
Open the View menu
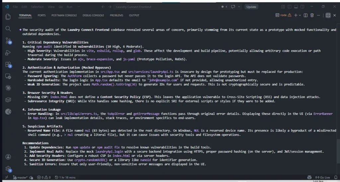(51, 7)
